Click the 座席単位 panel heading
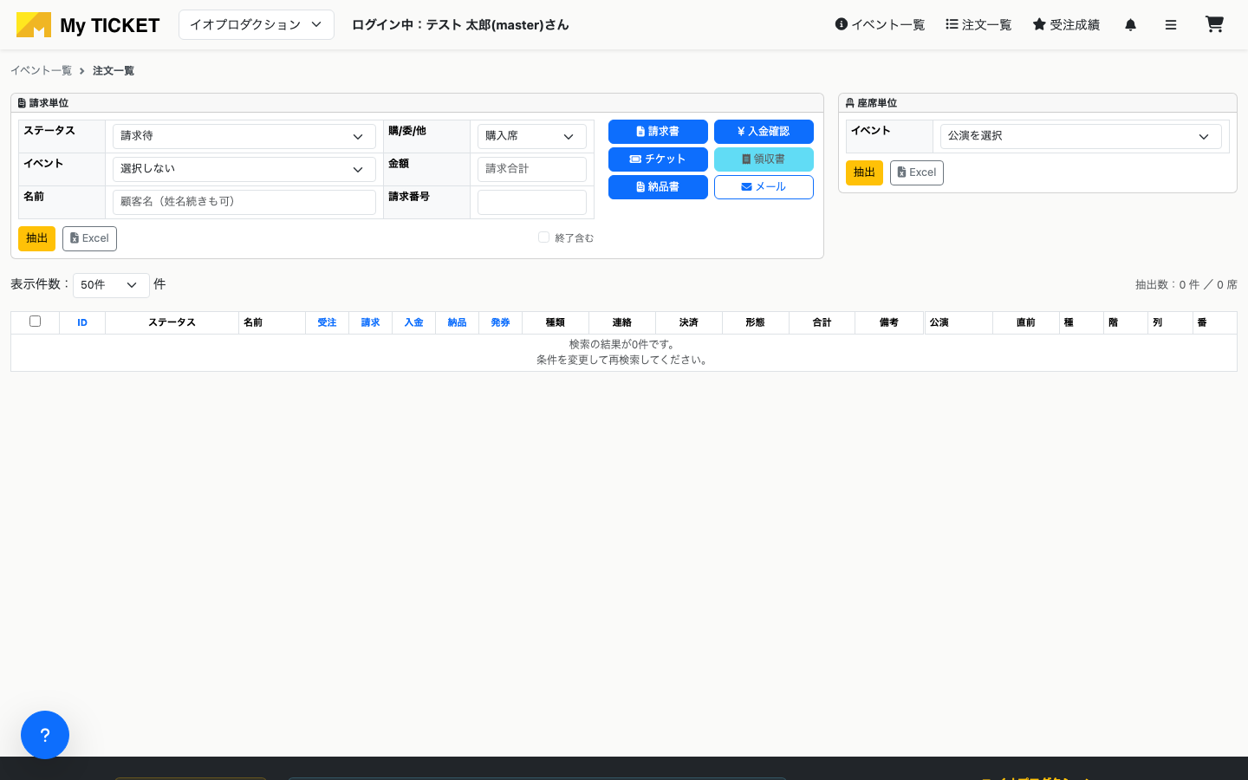 click(x=871, y=103)
